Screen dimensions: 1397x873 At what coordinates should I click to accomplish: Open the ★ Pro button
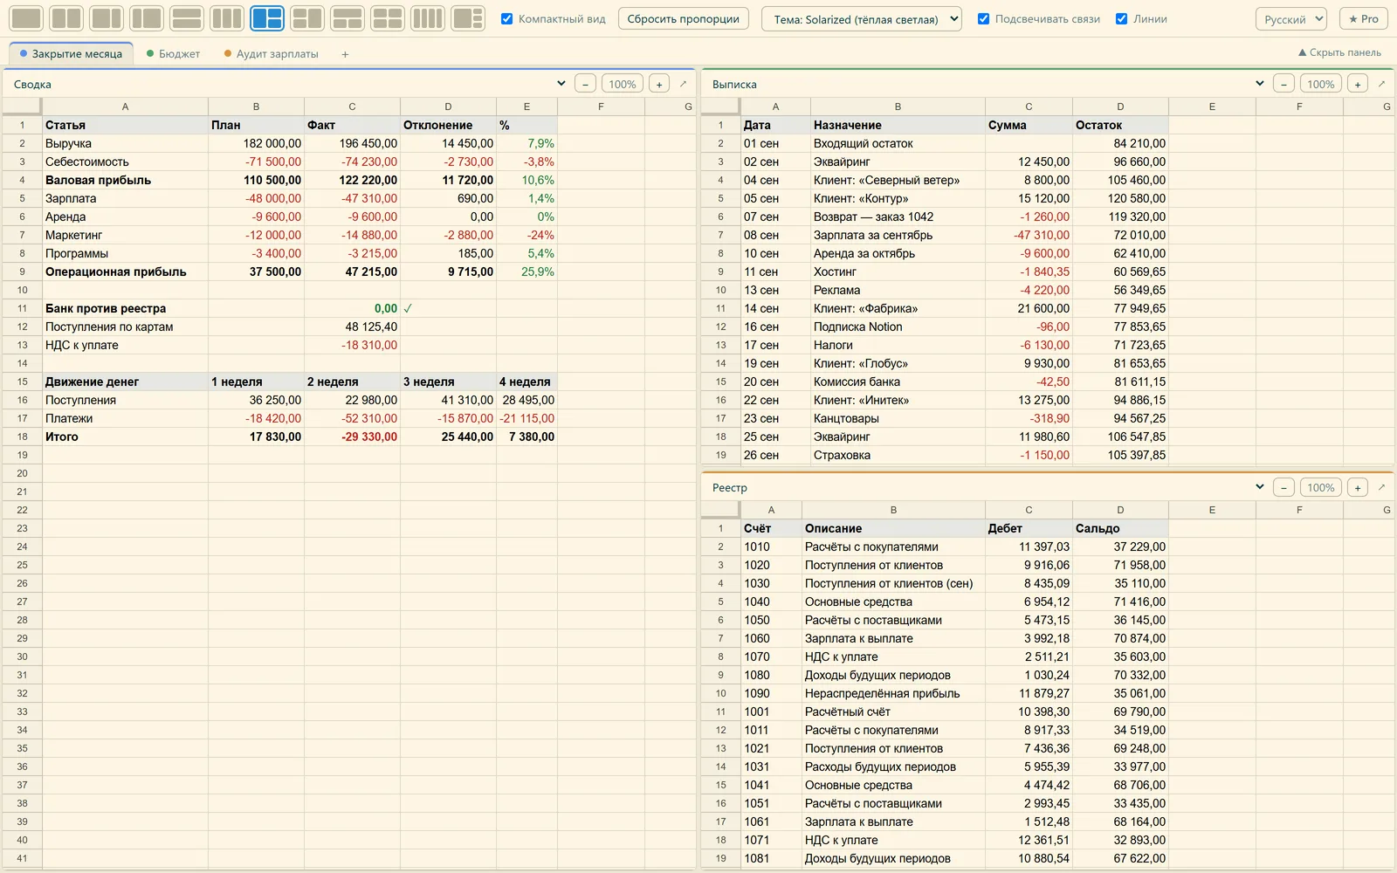point(1364,18)
